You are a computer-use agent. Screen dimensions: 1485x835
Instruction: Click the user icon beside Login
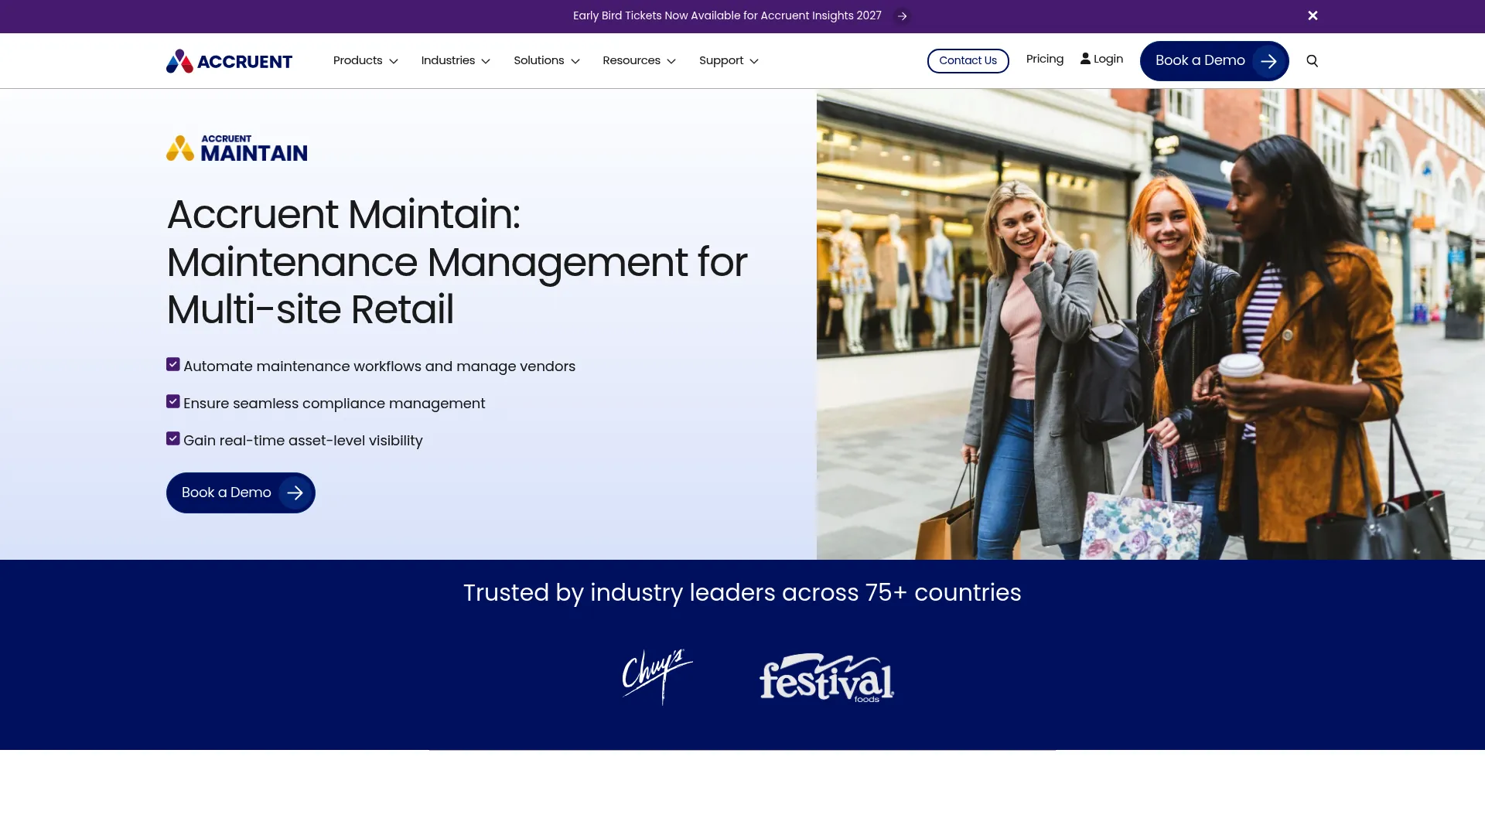tap(1085, 59)
